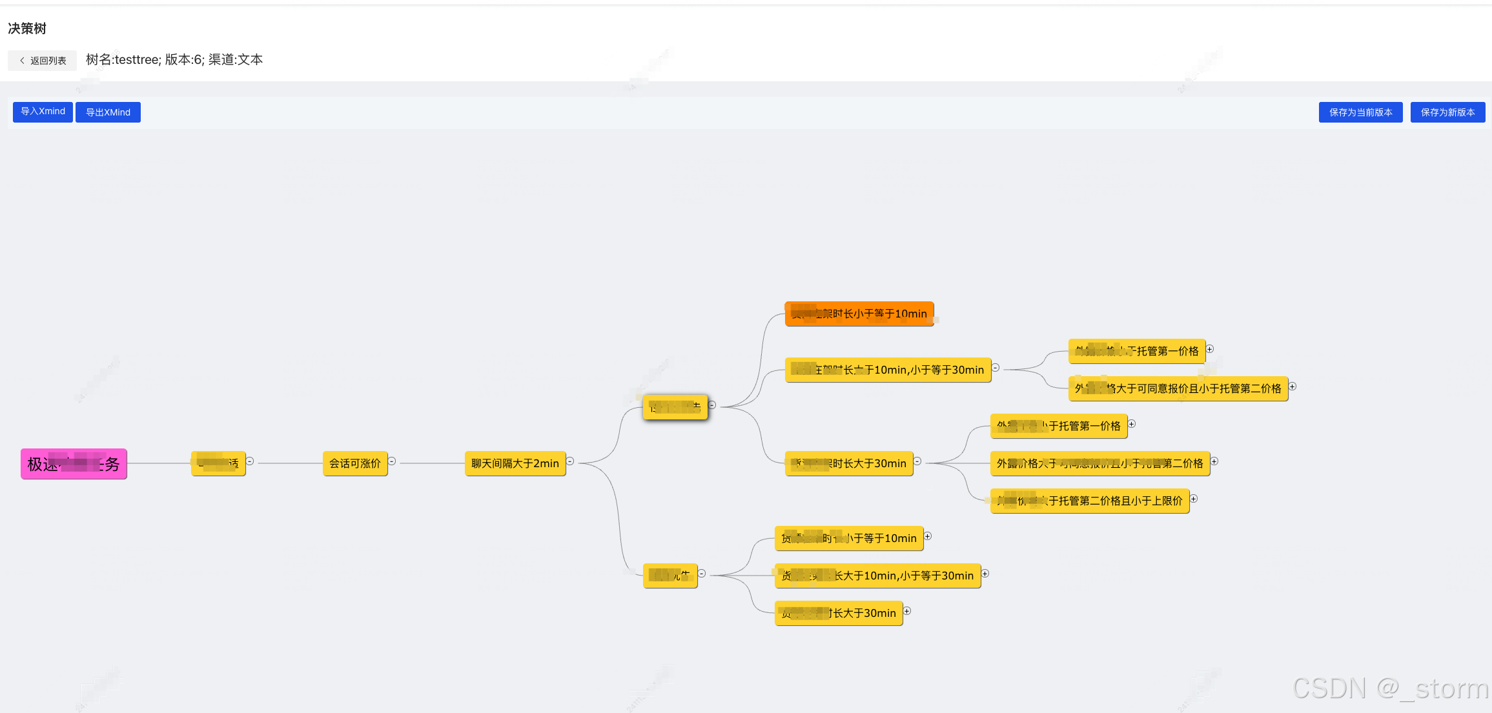The width and height of the screenshot is (1492, 713).
Task: Click the 导出XMind button
Action: click(x=108, y=112)
